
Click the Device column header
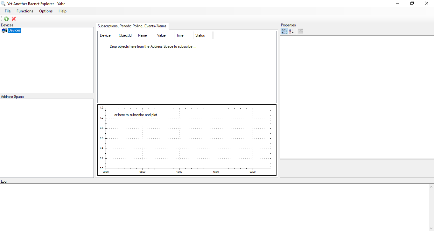pyautogui.click(x=105, y=35)
